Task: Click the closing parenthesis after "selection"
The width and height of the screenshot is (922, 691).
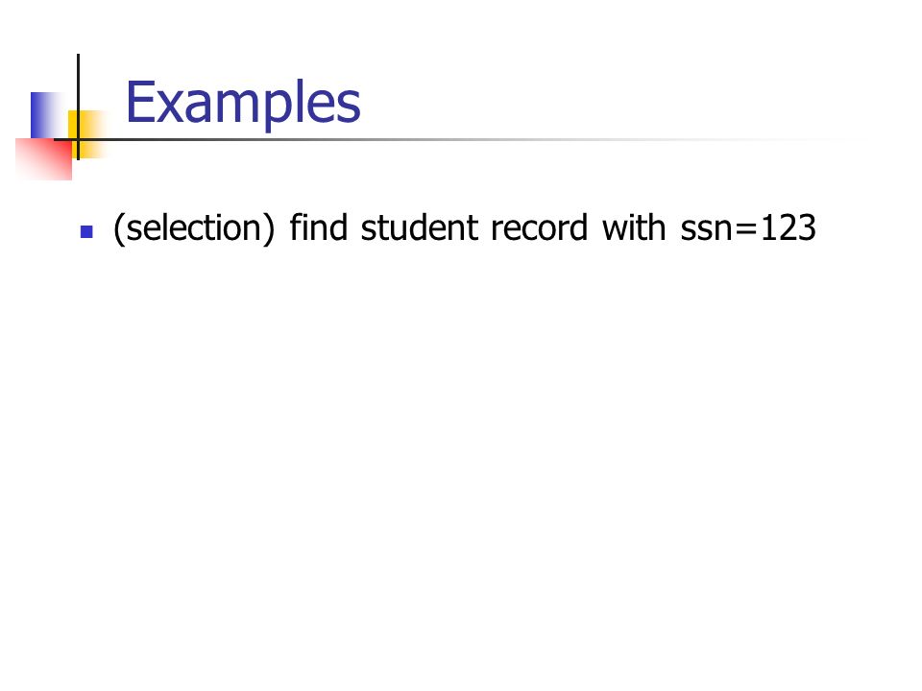Action: click(x=269, y=228)
